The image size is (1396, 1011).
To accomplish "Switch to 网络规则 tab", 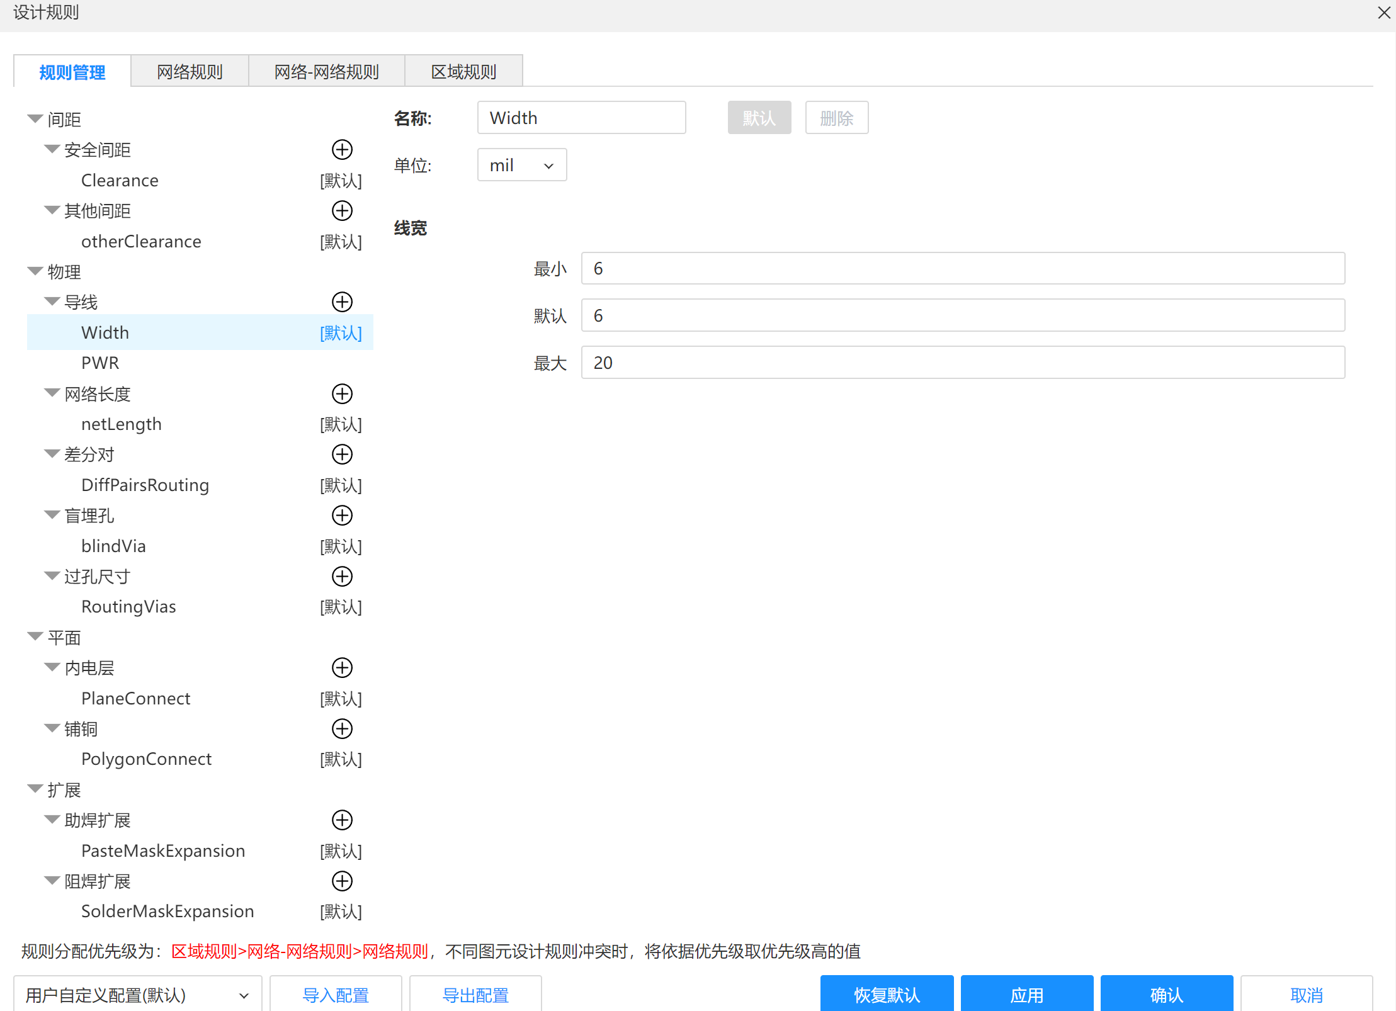I will point(190,72).
